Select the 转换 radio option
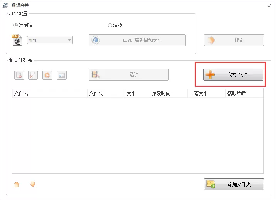 pos(115,25)
